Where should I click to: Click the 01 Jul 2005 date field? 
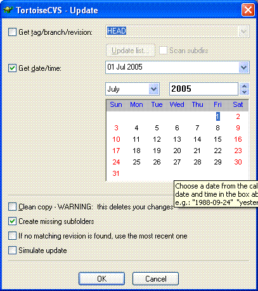(x=172, y=68)
